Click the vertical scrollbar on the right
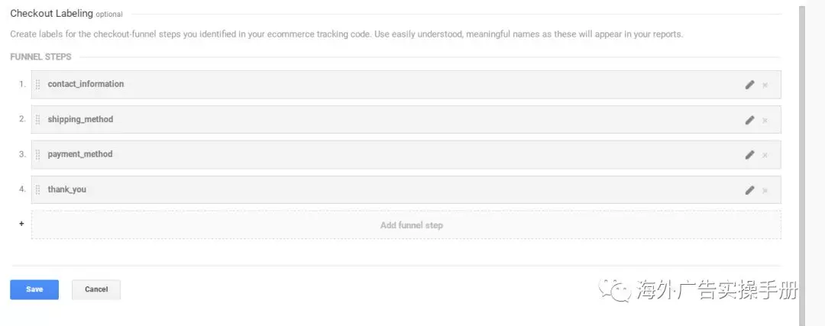This screenshot has height=326, width=825. click(801, 153)
